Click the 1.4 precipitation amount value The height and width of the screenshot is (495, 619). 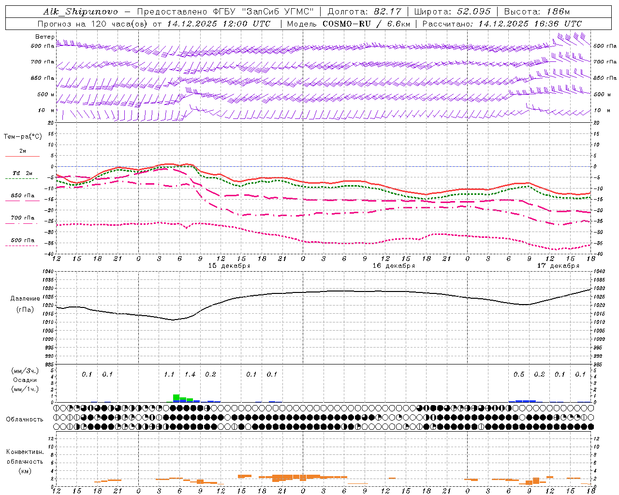[x=190, y=375]
